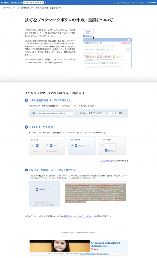Open the プライバシーポリシー link
Viewport: 157px width, 258px height.
(85, 216)
